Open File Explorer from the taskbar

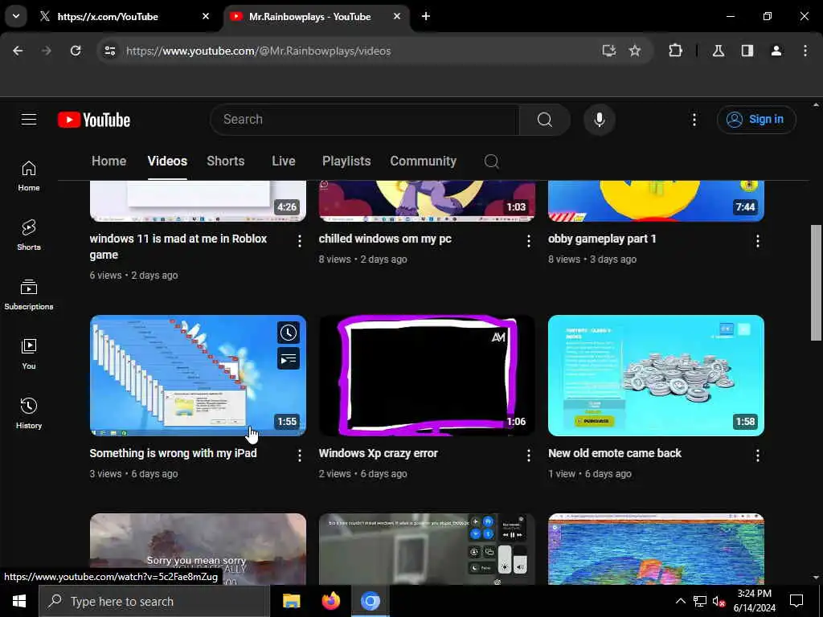click(291, 601)
